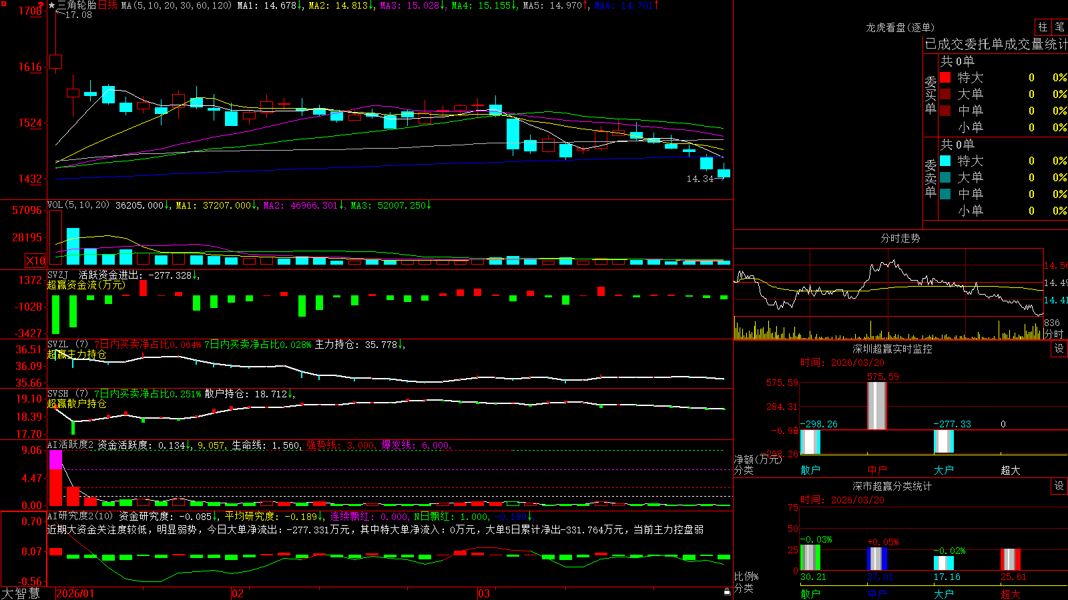Viewport: 1068px width, 600px height.
Task: Switch display to 笔 tick mode
Action: click(1059, 27)
